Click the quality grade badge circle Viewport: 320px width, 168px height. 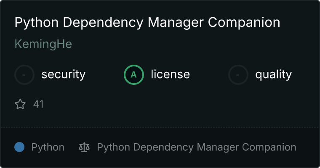point(238,75)
